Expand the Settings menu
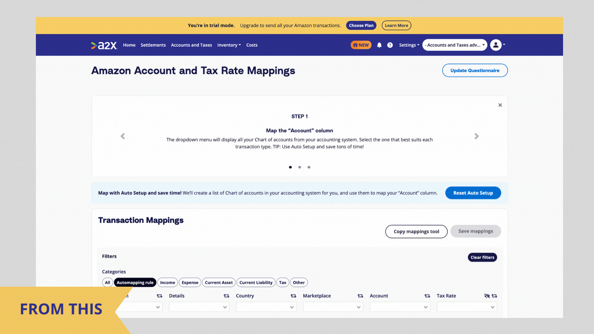The image size is (594, 334). tap(409, 45)
